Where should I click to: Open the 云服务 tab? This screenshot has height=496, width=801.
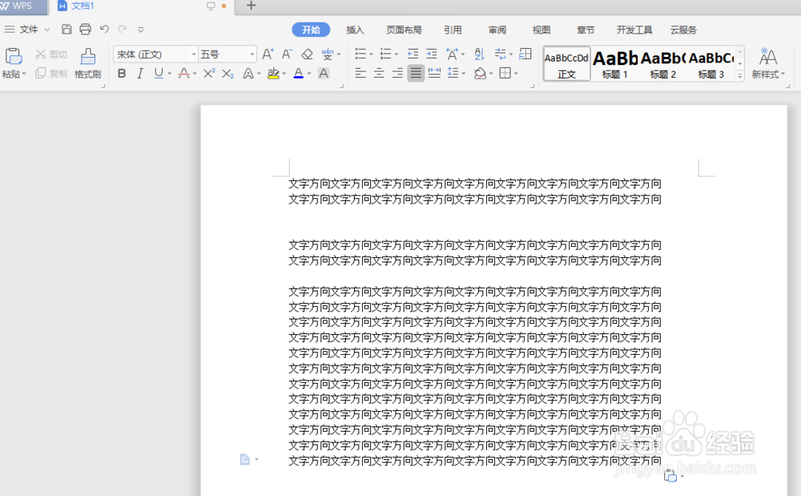pos(683,30)
